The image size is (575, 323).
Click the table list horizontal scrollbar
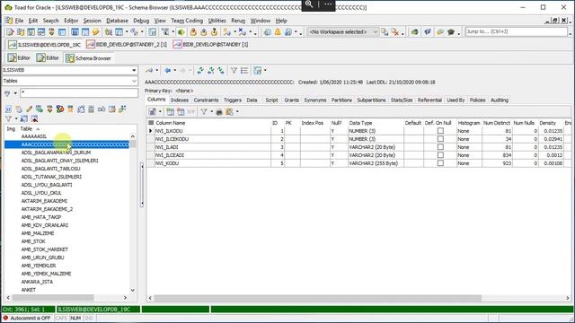53,298
